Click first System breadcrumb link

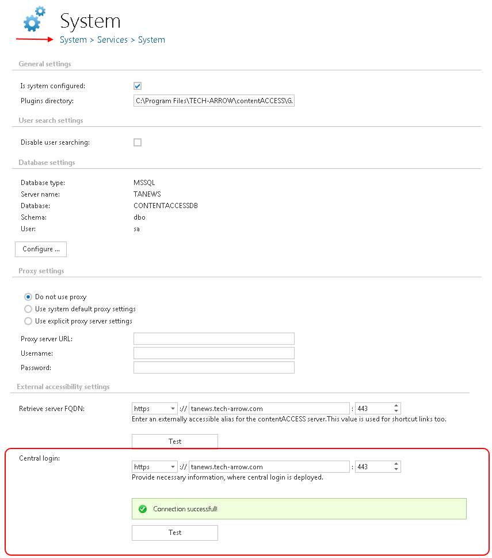click(73, 40)
